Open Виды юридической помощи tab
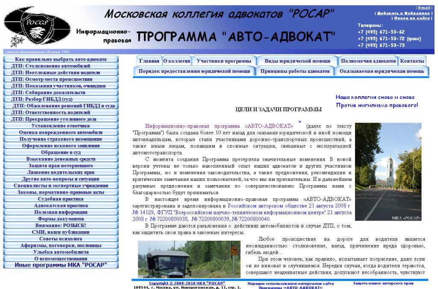The width and height of the screenshot is (438, 289). (x=297, y=61)
